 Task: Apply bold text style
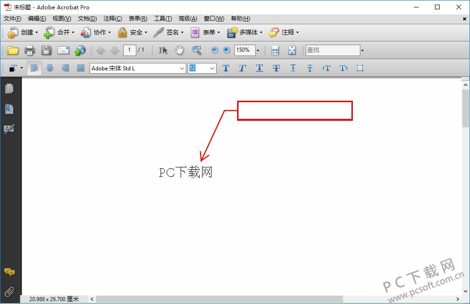click(x=226, y=68)
